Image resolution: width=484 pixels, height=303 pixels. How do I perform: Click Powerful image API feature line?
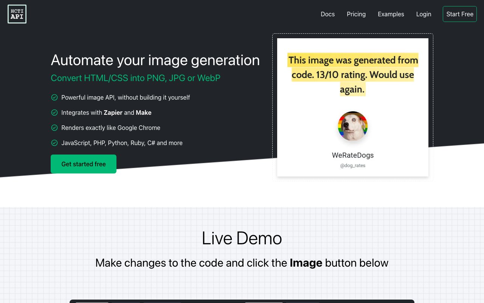[126, 97]
